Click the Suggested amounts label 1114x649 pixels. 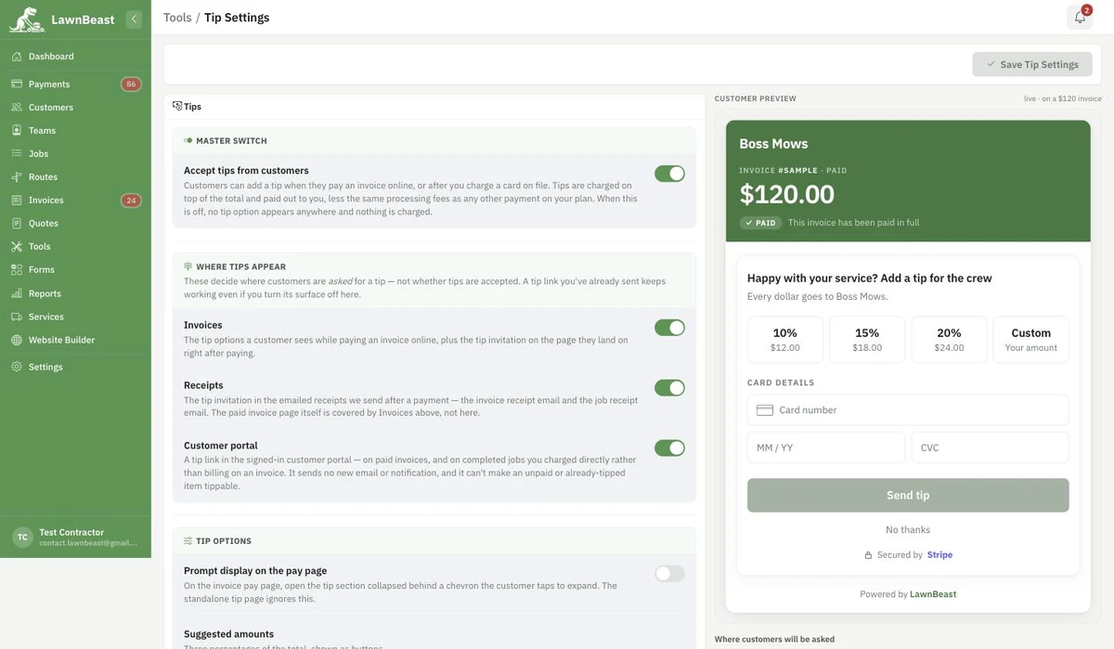click(228, 634)
